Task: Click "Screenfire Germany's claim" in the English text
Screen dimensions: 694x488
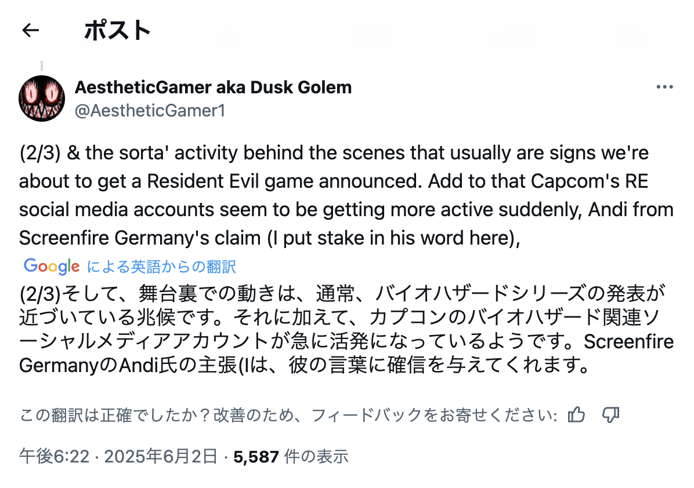Action: [x=140, y=238]
